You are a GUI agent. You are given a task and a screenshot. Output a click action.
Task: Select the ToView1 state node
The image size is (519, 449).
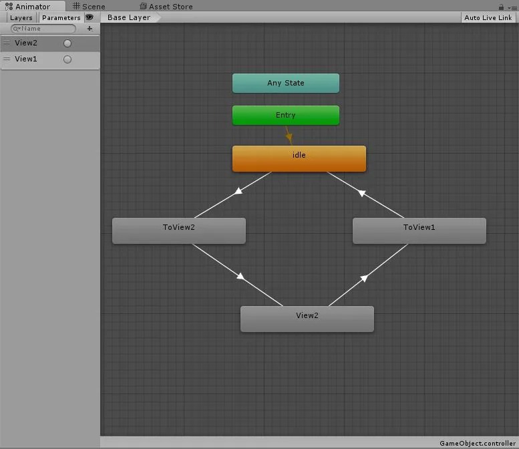click(419, 231)
